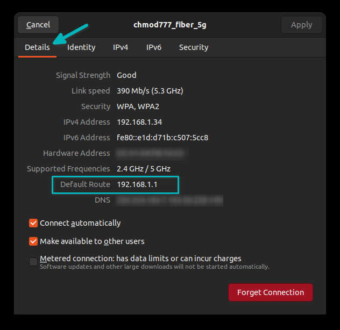
Task: Click the Default Route value 192.168.1.1
Action: click(x=137, y=184)
